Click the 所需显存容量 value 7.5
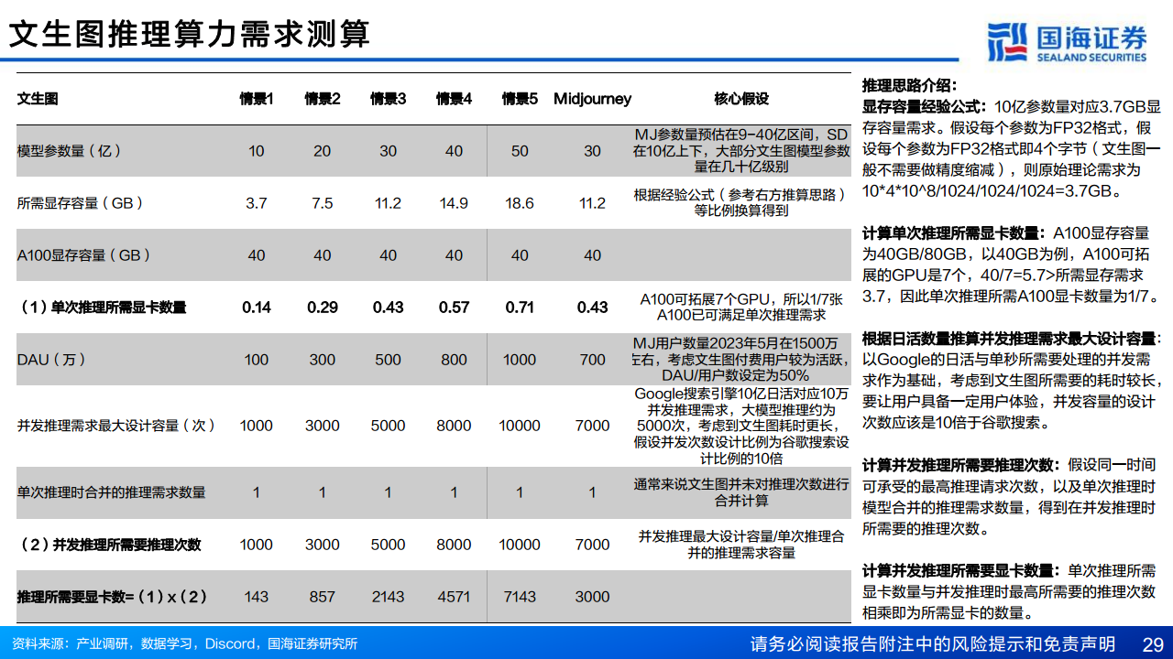1173x659 pixels. pyautogui.click(x=323, y=203)
